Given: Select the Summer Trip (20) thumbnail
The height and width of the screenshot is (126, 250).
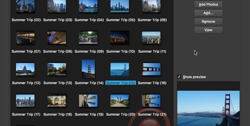Looking at the screenshot, I should click(120, 100).
